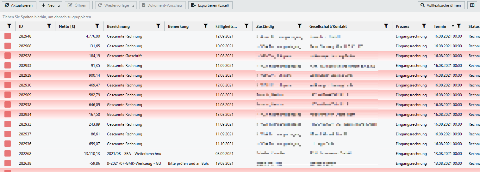Click the Dokument-Vorschau toolbar button

tap(162, 5)
